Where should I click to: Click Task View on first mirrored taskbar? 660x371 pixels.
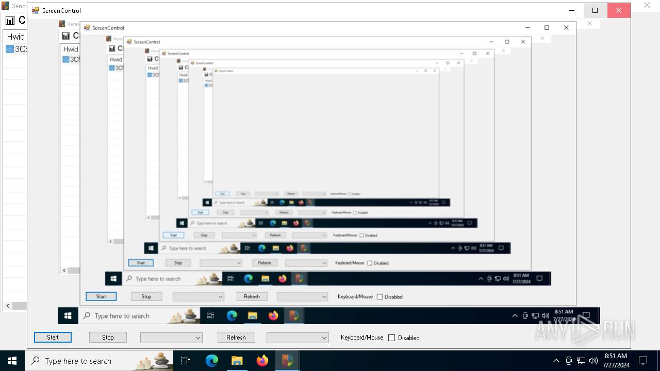pyautogui.click(x=210, y=316)
